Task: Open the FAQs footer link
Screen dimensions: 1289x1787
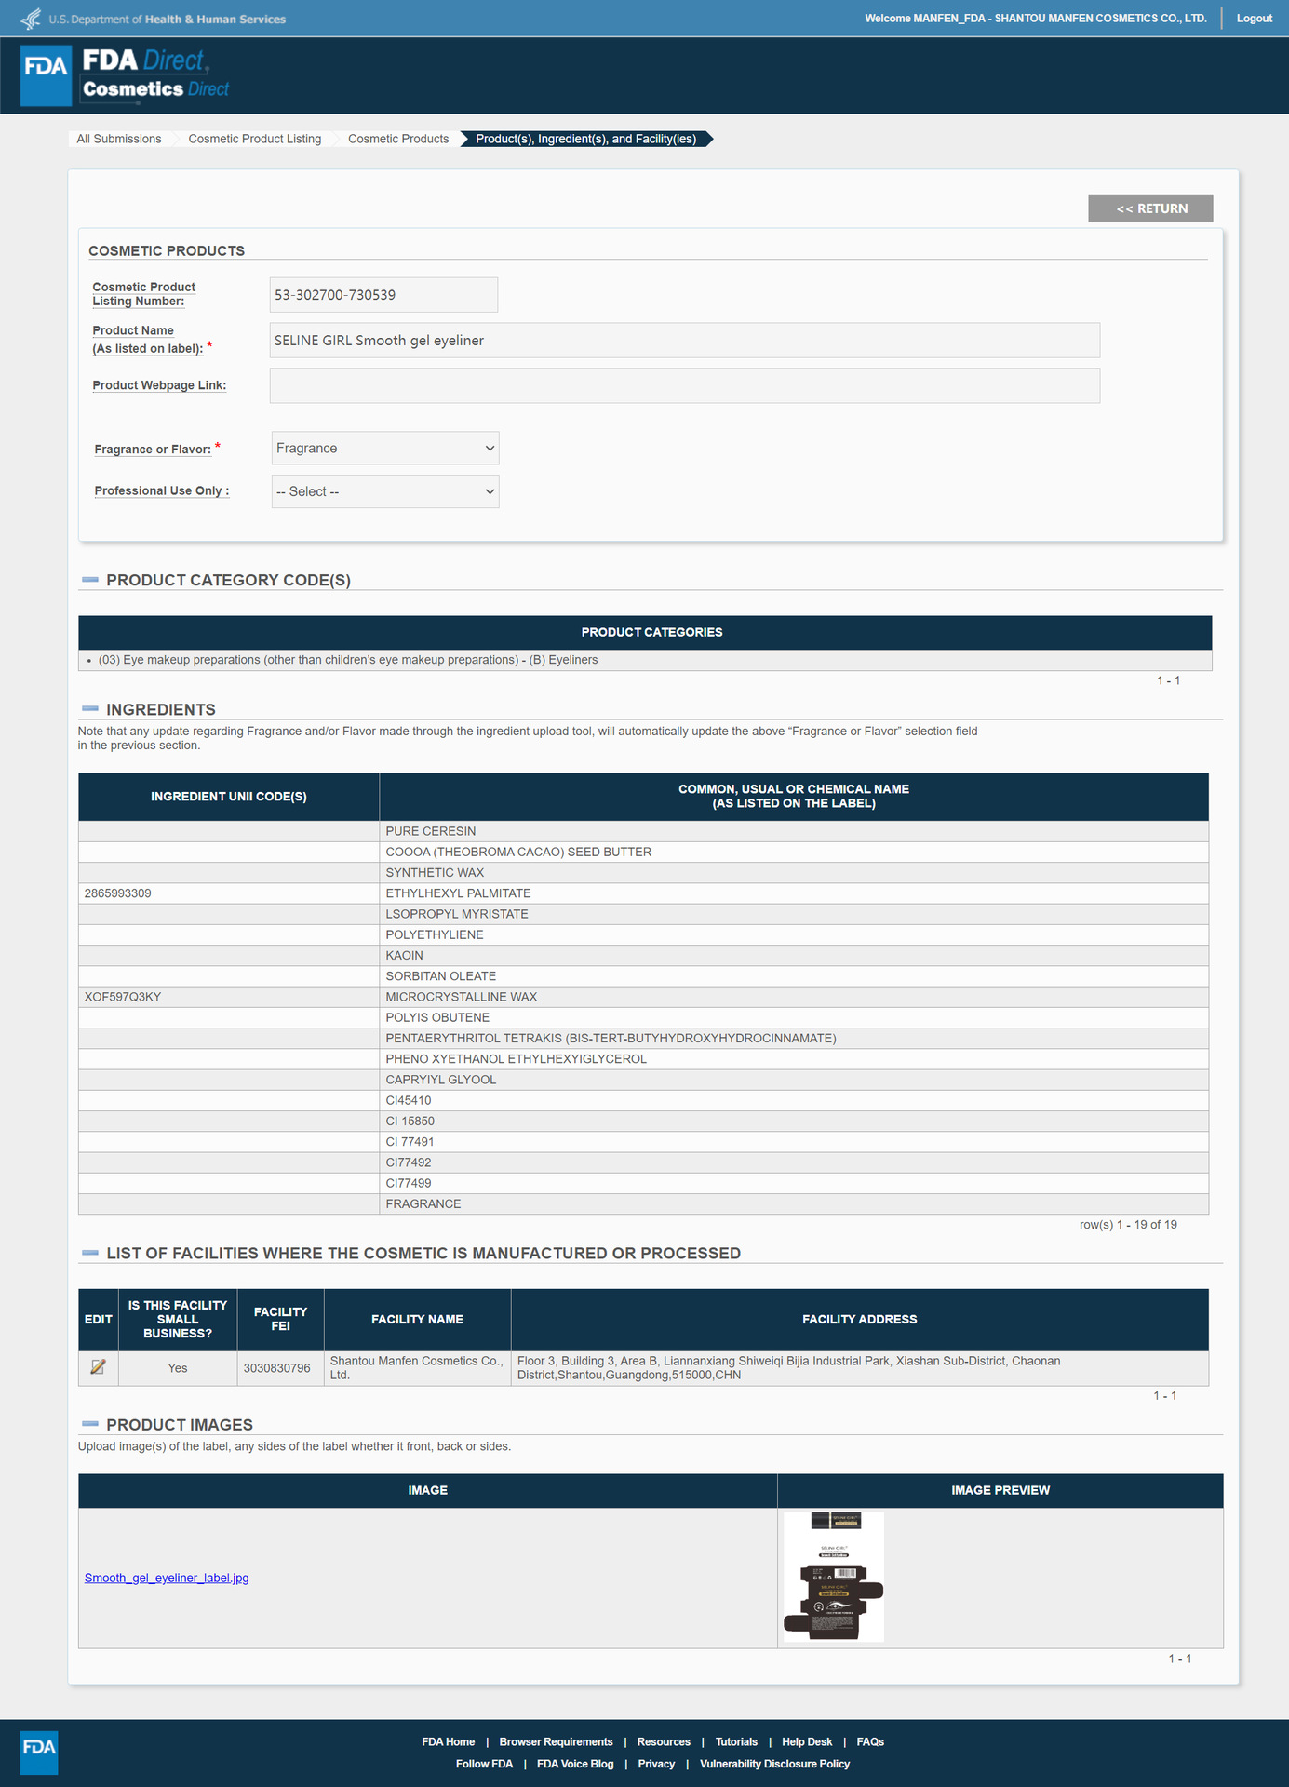Action: (x=870, y=1741)
